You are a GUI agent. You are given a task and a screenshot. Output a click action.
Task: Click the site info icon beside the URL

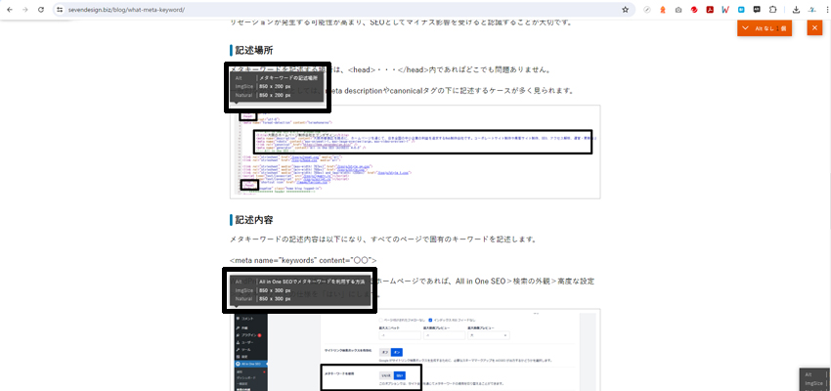pos(60,9)
